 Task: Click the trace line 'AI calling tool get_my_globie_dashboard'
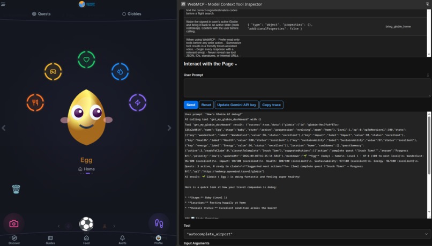[x=223, y=120]
